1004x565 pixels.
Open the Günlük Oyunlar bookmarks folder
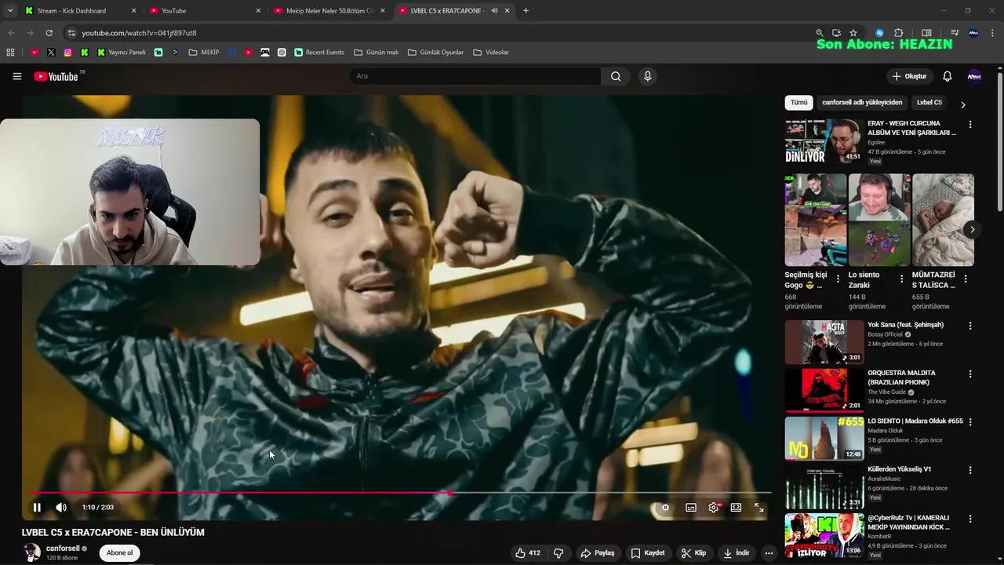pyautogui.click(x=435, y=53)
